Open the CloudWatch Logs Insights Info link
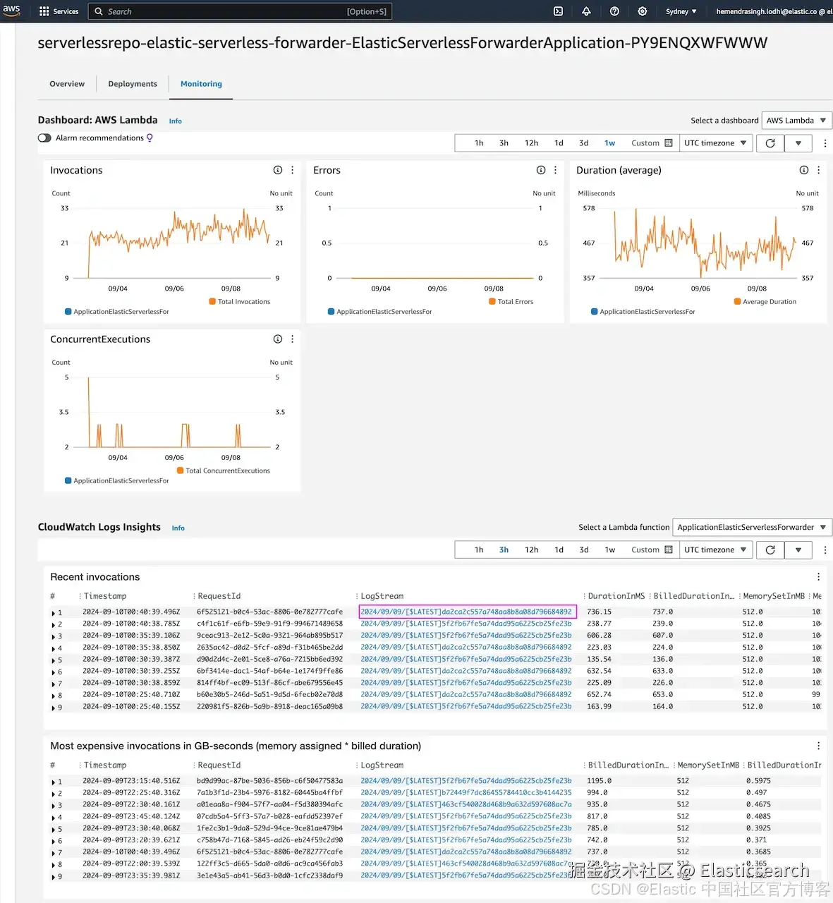This screenshot has width=833, height=903. click(178, 528)
